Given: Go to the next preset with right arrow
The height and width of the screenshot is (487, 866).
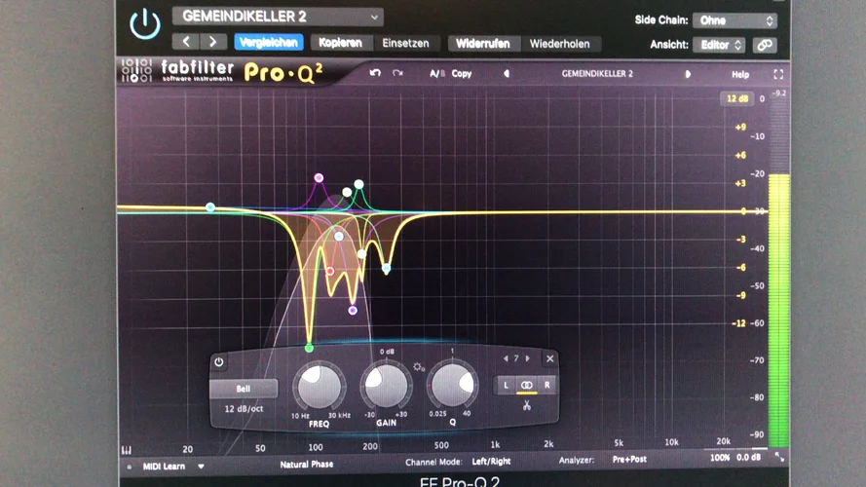Looking at the screenshot, I should [212, 42].
